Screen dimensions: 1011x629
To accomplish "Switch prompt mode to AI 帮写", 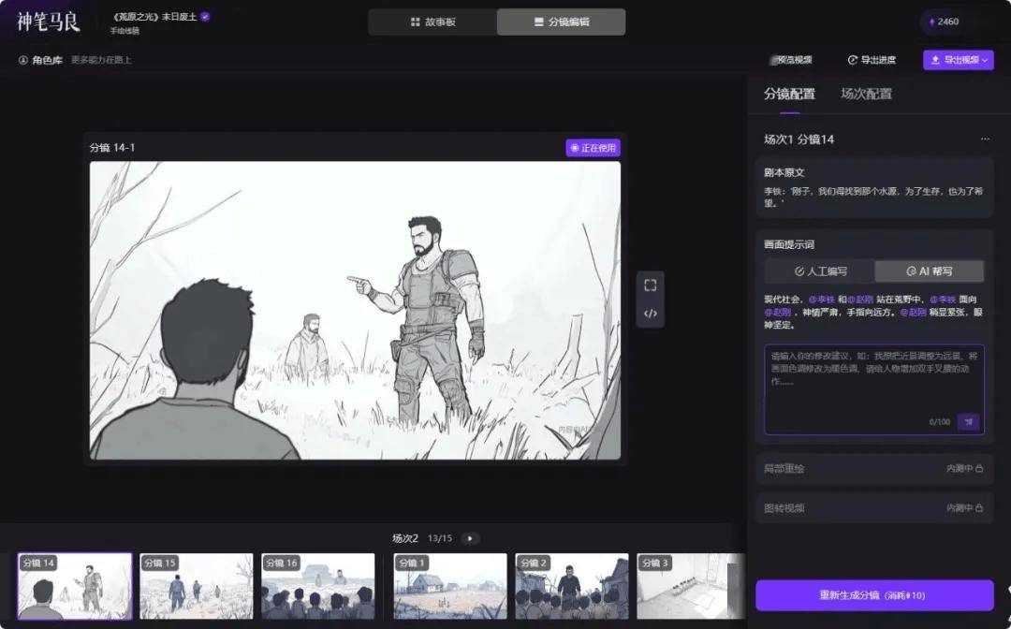I will tap(929, 271).
